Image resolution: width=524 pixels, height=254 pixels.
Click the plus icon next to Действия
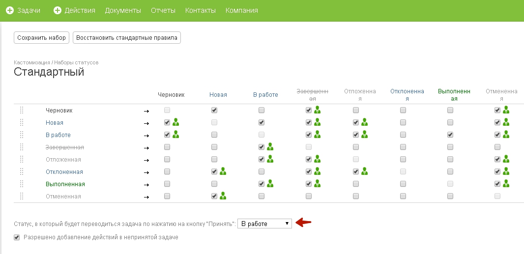pyautogui.click(x=57, y=10)
